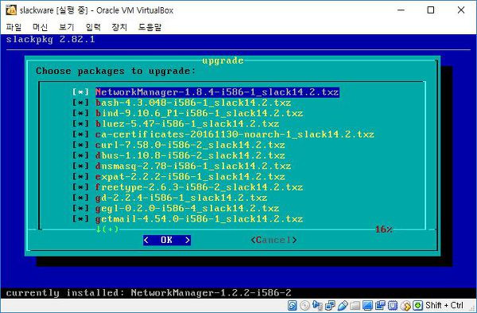Select expat-2.2.2-i586-1_slack14.2.txz entry
The height and width of the screenshot is (313, 477).
point(191,177)
